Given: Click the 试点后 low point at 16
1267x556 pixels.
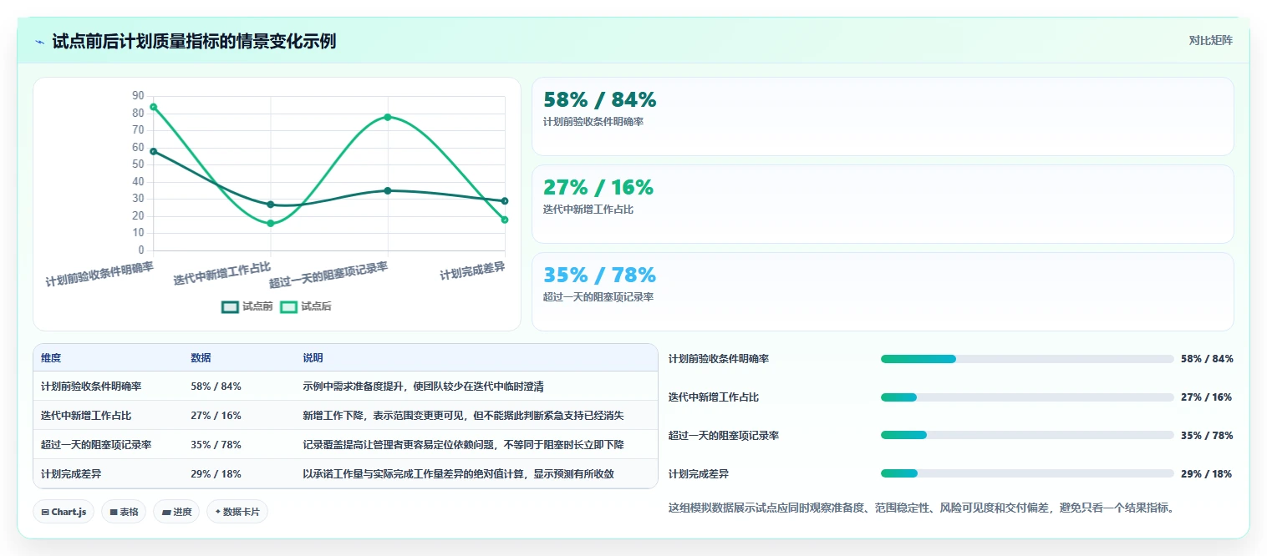Looking at the screenshot, I should tap(271, 223).
